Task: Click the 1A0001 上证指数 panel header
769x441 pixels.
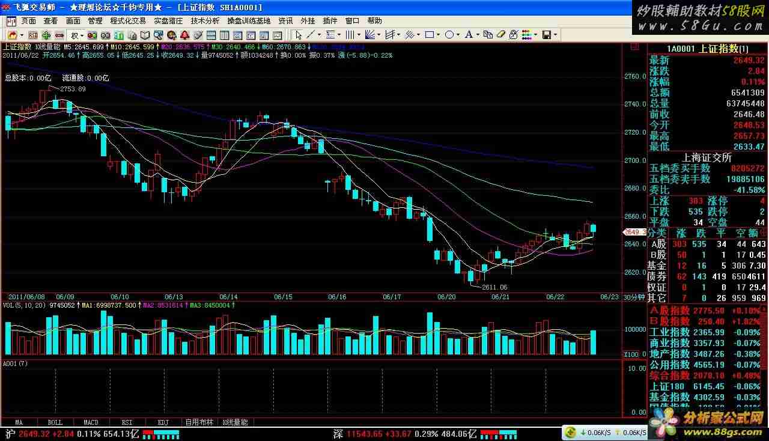Action: [708, 49]
